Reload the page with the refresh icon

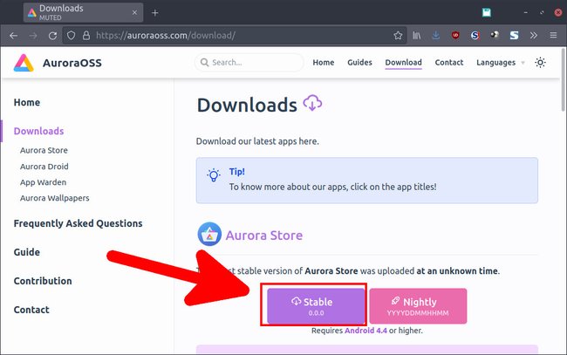coord(53,36)
